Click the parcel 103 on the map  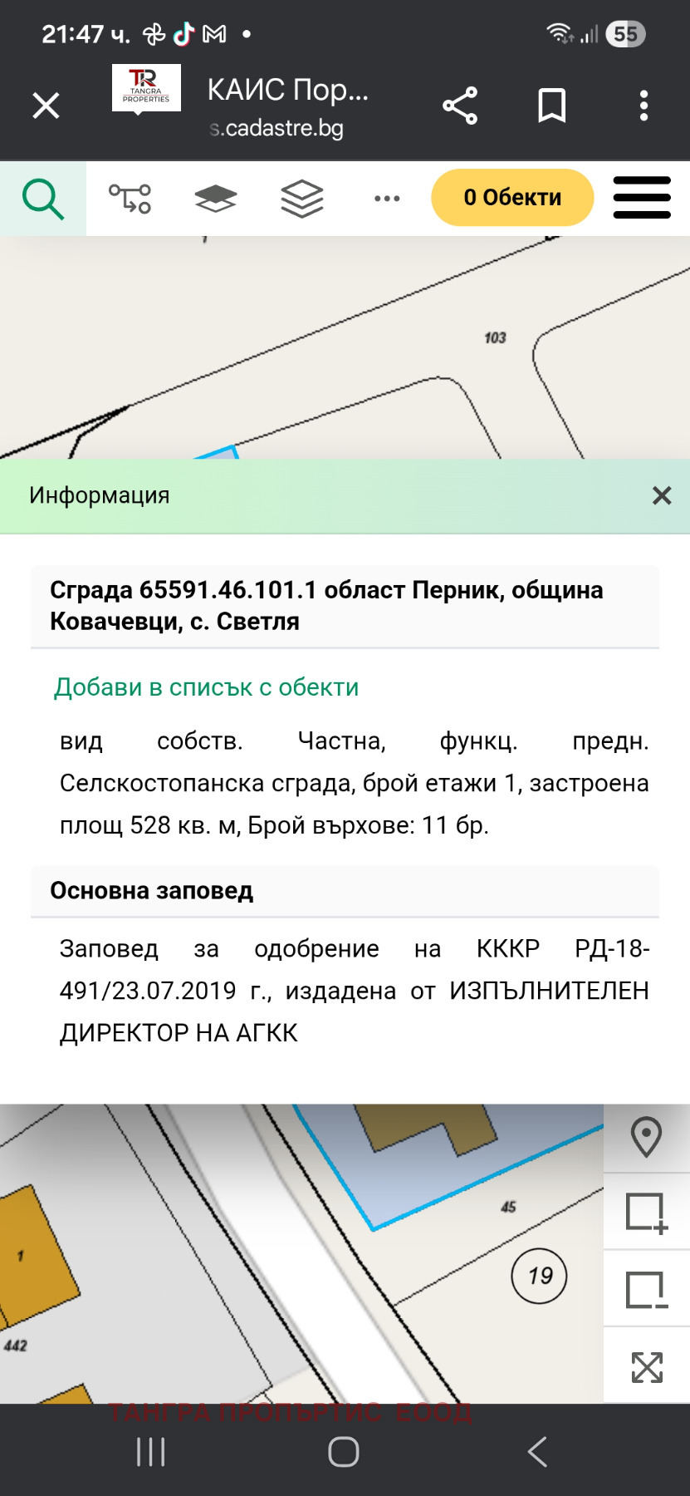[x=495, y=338]
